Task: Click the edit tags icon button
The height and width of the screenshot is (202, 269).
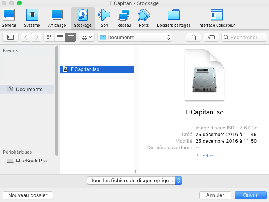Action: [x=211, y=37]
